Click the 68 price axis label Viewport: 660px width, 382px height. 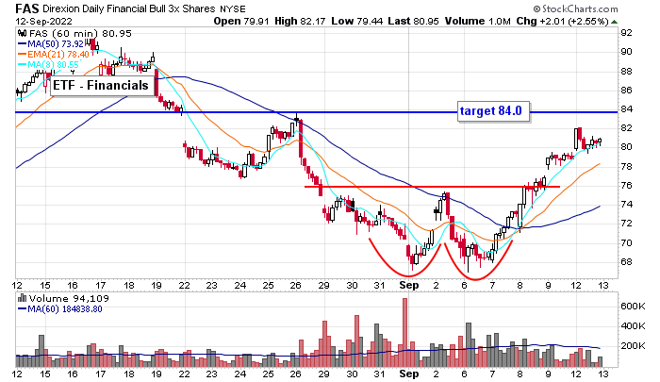626,261
